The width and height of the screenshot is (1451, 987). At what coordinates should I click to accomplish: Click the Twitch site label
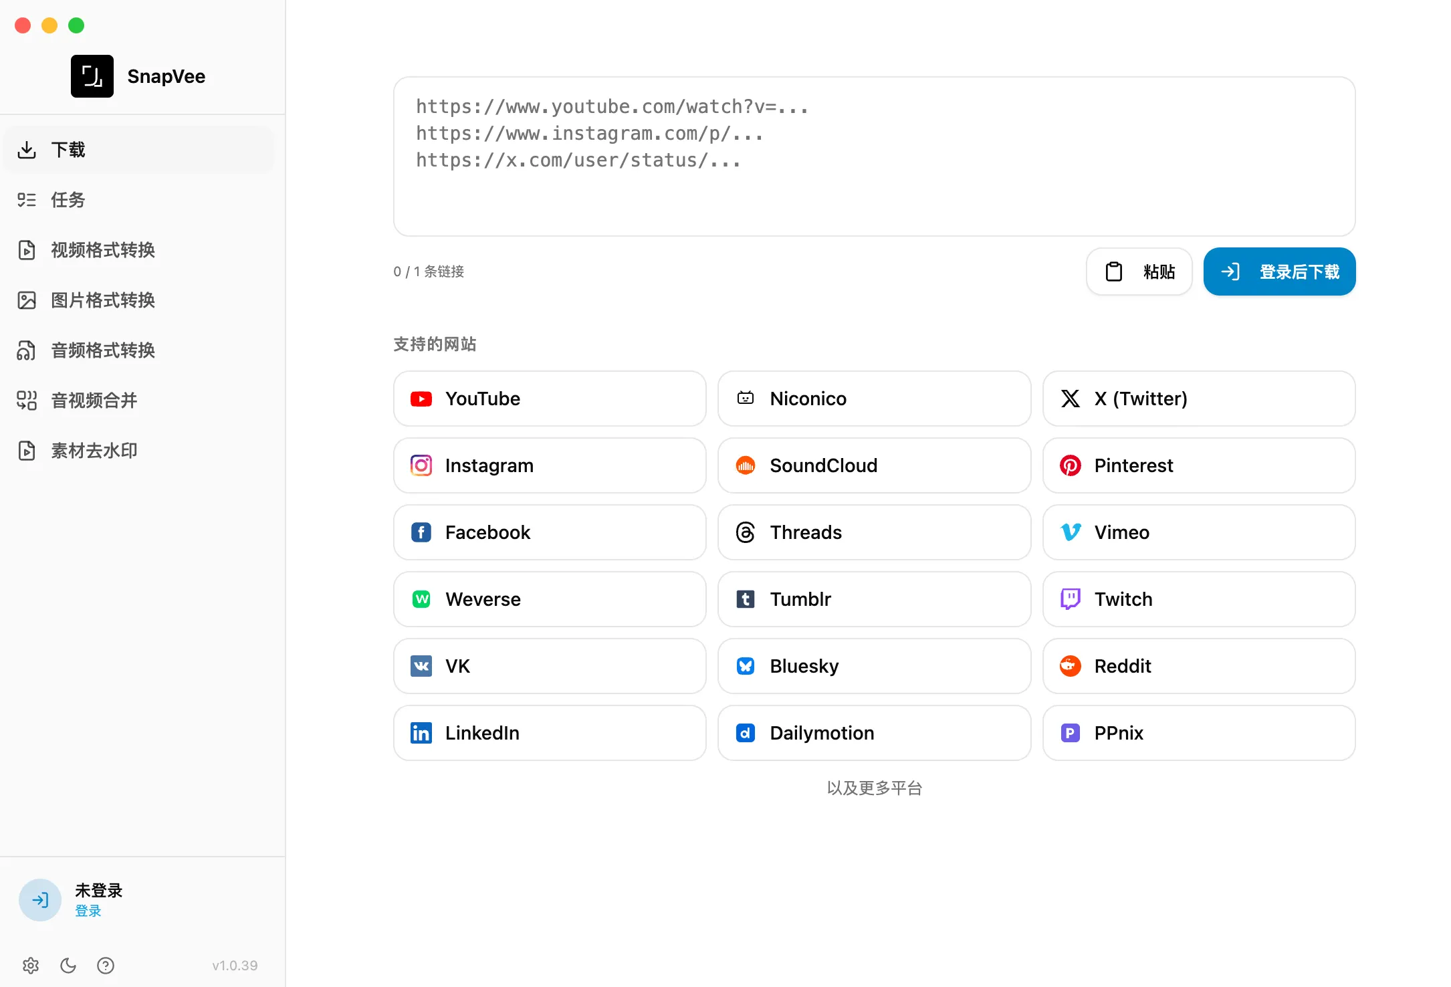[x=1123, y=599]
